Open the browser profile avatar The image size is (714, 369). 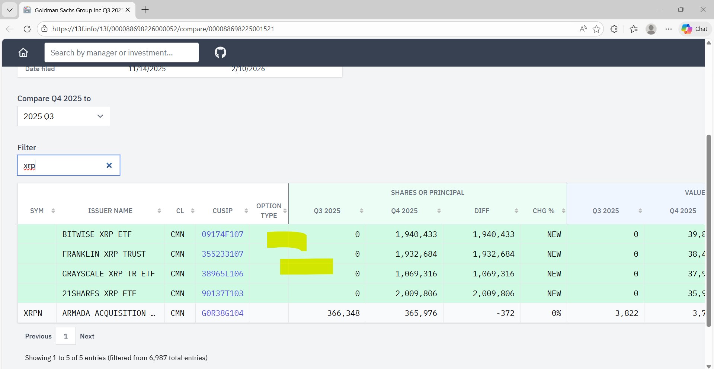tap(651, 29)
